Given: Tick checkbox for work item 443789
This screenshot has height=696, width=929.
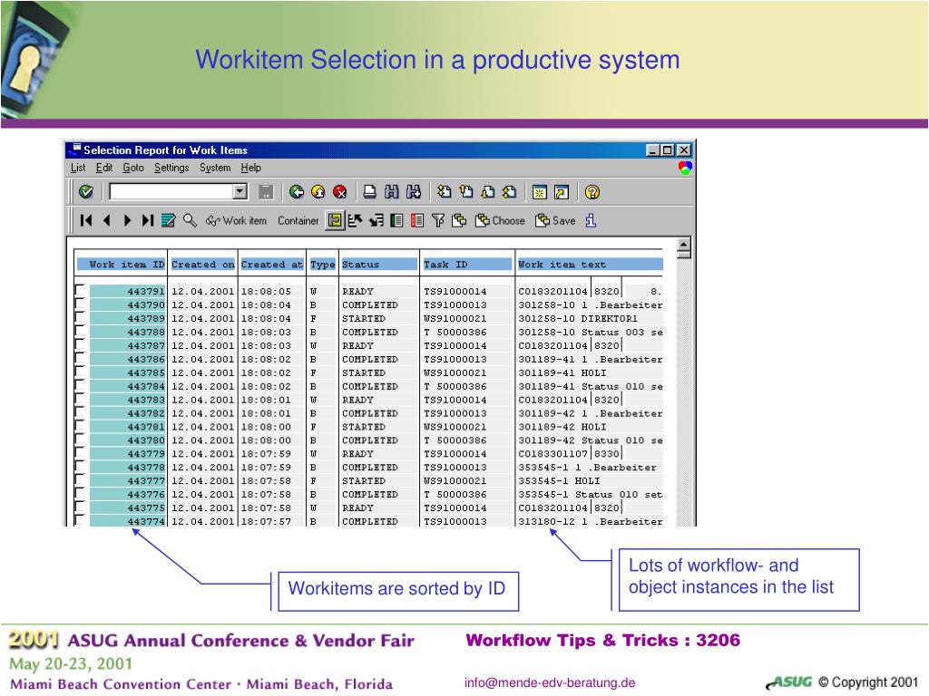Looking at the screenshot, I should [80, 317].
